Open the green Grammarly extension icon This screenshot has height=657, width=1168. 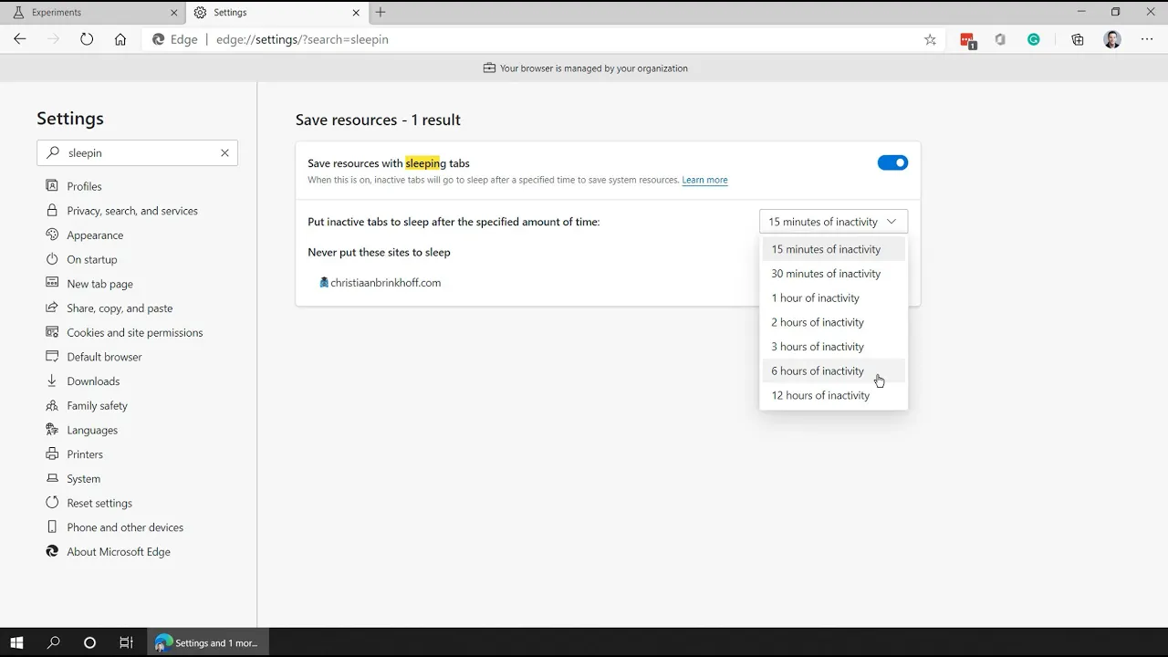[x=1034, y=39]
